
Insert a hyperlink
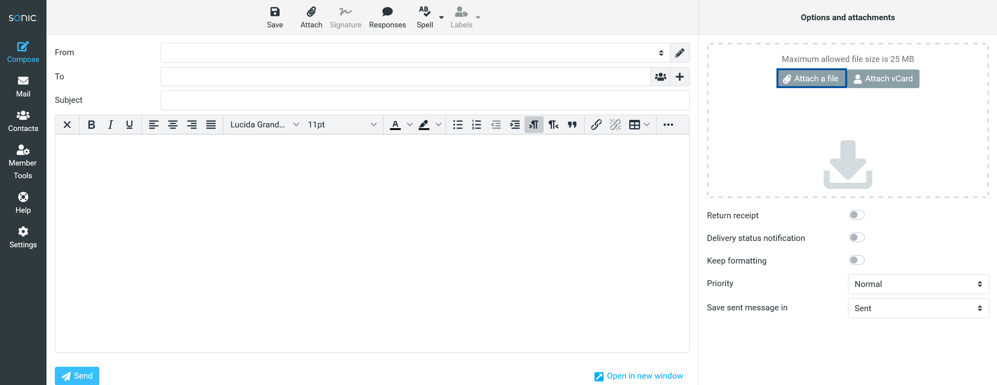[x=596, y=125]
